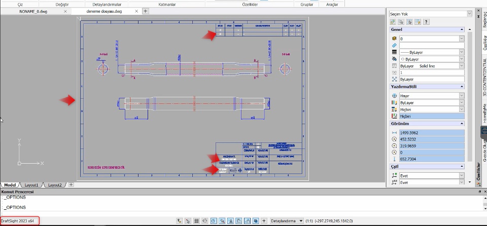Click the line scale field with value 1
The height and width of the screenshot is (226, 487).
(x=432, y=72)
